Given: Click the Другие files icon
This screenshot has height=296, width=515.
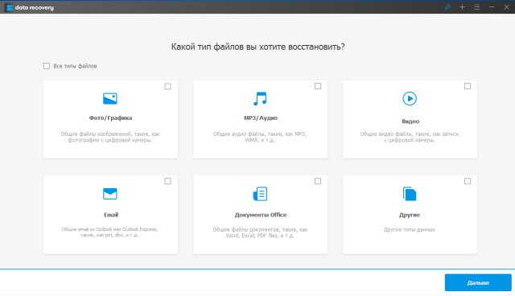Looking at the screenshot, I should pyautogui.click(x=410, y=194).
